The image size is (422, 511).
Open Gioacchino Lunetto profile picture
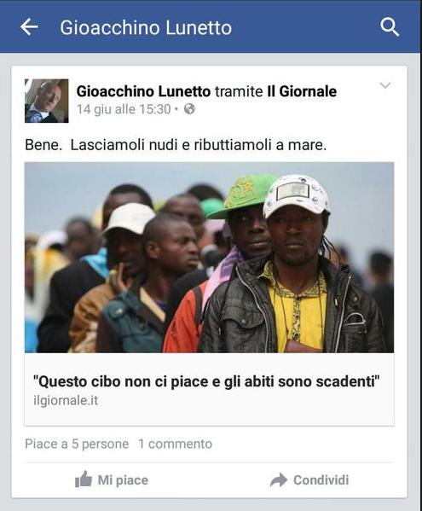pyautogui.click(x=47, y=101)
